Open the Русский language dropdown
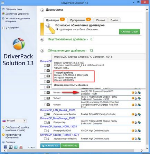This screenshot has height=154, width=150. point(14,121)
